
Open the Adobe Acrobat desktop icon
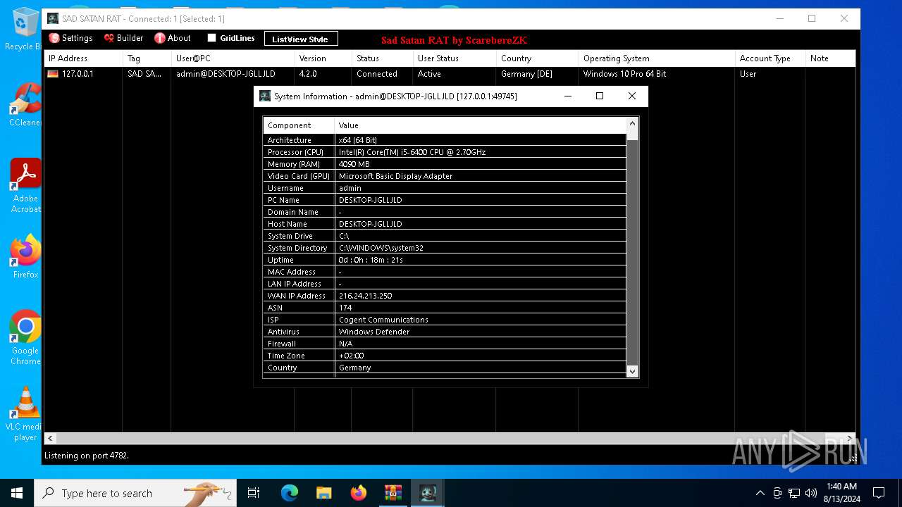tap(25, 185)
